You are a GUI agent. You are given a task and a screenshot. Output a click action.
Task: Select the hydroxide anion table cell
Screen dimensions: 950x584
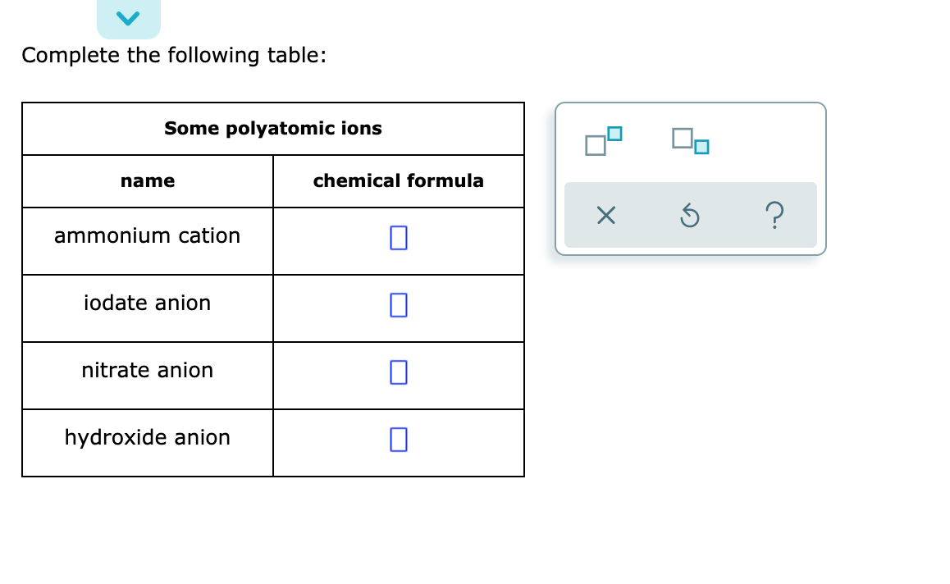[x=148, y=438]
